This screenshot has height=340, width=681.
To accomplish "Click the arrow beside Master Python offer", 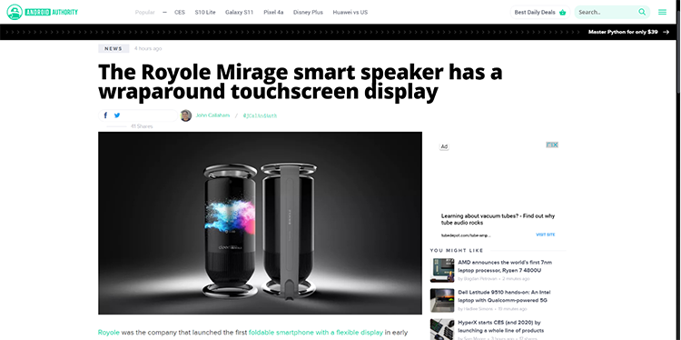I will (666, 32).
